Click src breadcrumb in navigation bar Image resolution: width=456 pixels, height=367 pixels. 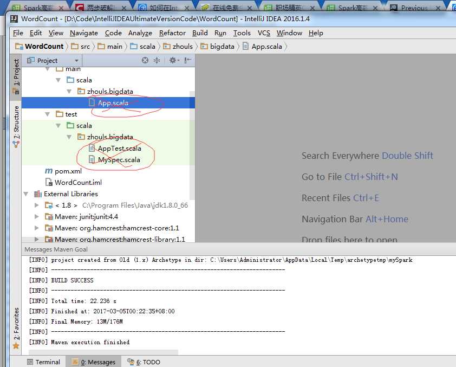coord(81,46)
